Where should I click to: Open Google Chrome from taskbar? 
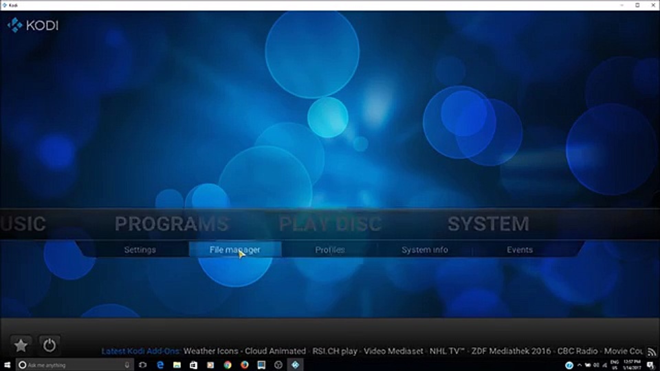(228, 365)
